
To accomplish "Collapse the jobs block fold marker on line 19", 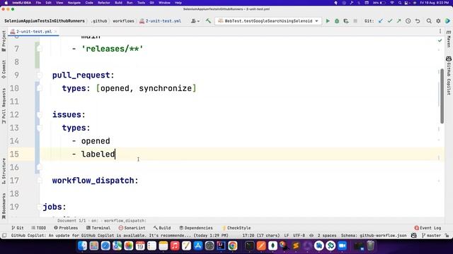I will tap(40, 207).
